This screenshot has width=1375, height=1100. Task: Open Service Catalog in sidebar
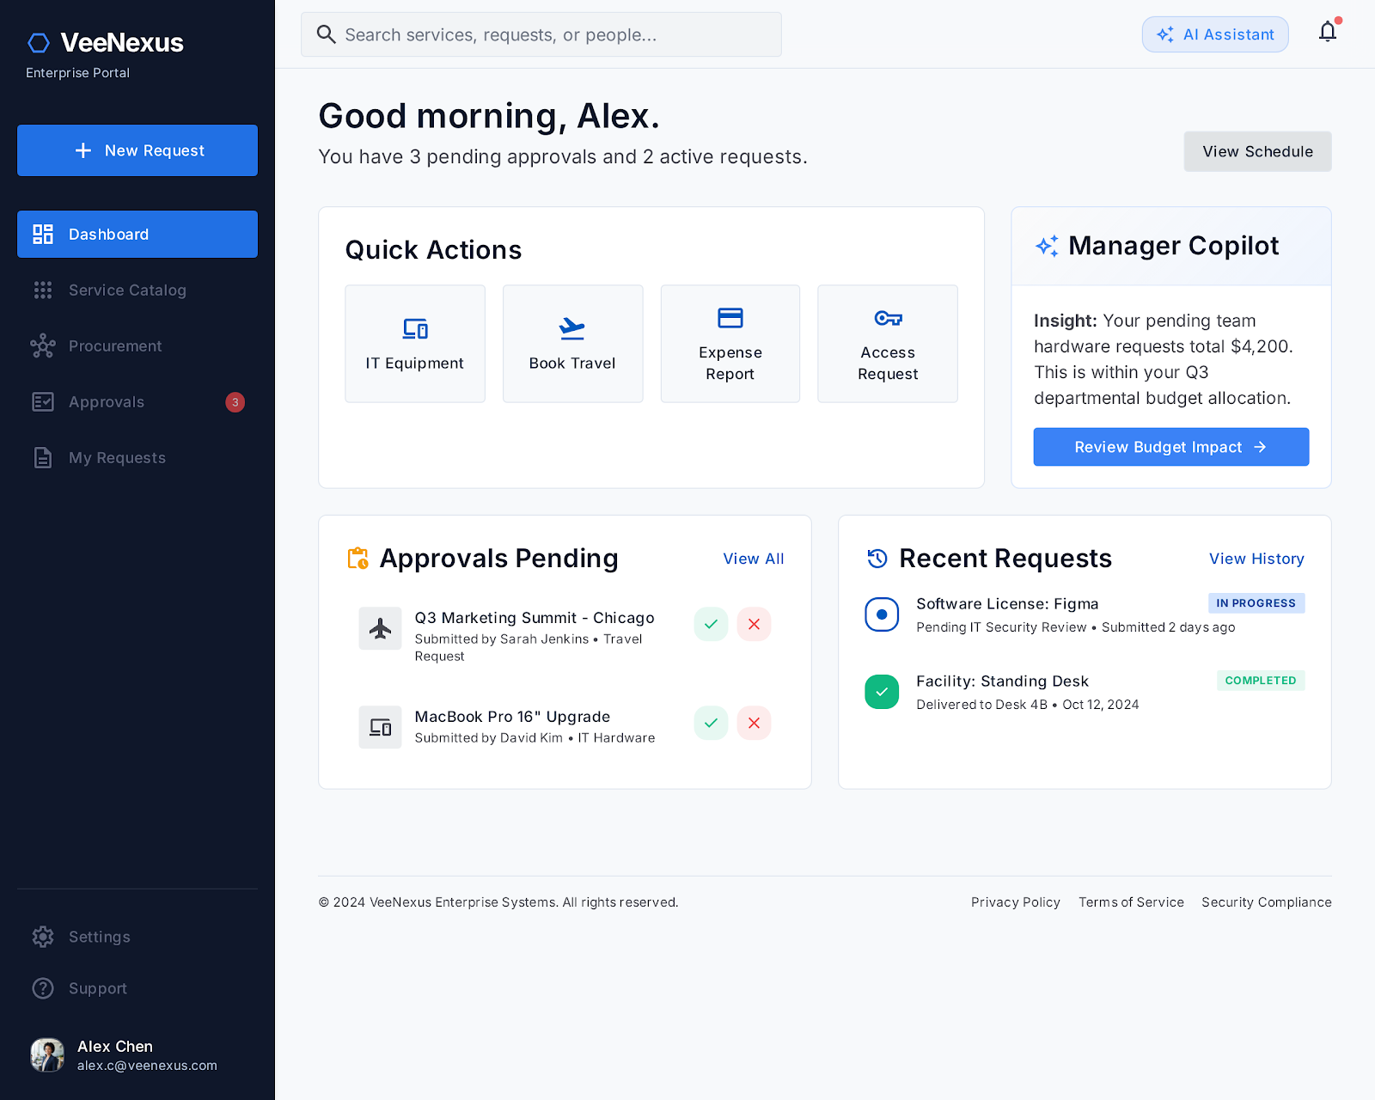pos(137,290)
